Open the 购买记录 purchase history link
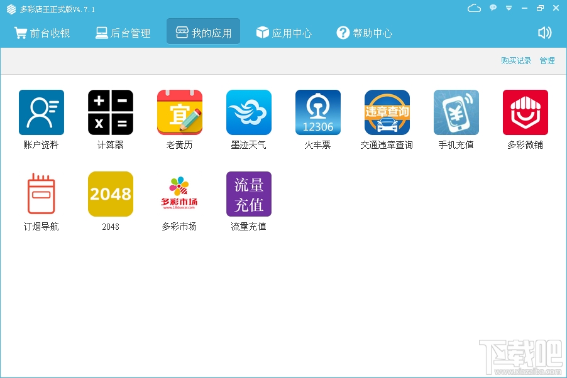 click(516, 60)
